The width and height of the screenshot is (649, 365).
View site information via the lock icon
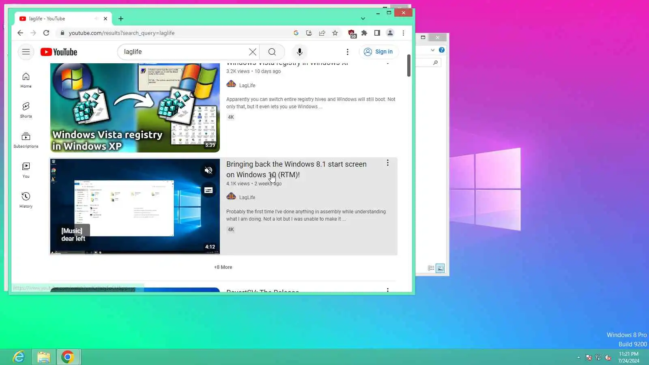[x=62, y=33]
